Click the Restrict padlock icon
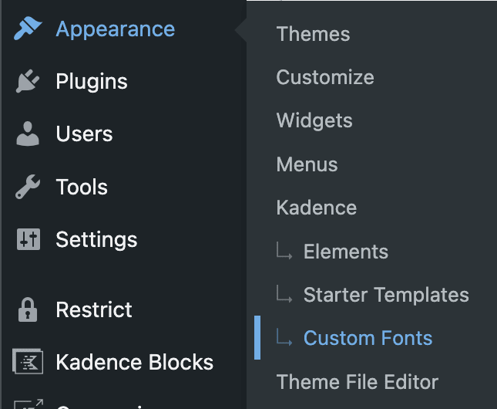 28,309
